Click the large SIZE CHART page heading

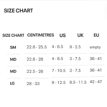[x=18, y=11]
